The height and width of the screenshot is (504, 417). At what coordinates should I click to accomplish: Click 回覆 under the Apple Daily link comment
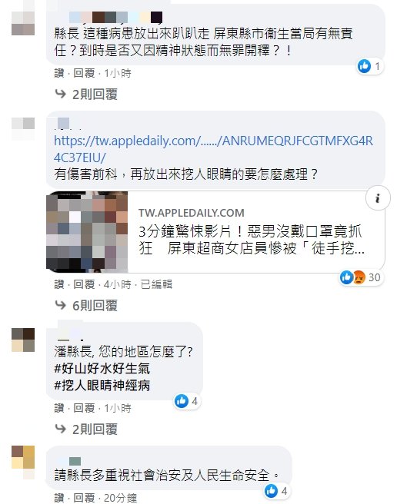[x=84, y=284]
